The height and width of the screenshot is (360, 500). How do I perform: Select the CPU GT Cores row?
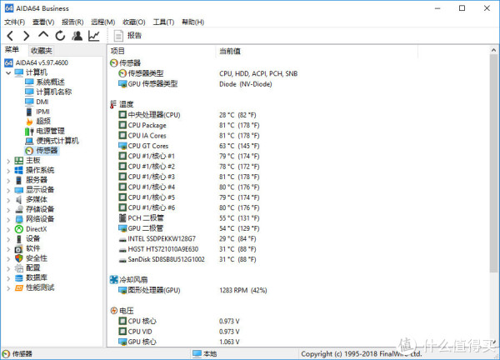coord(189,146)
